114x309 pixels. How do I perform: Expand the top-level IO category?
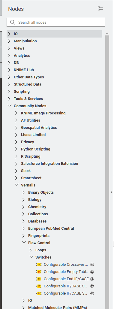point(9,34)
